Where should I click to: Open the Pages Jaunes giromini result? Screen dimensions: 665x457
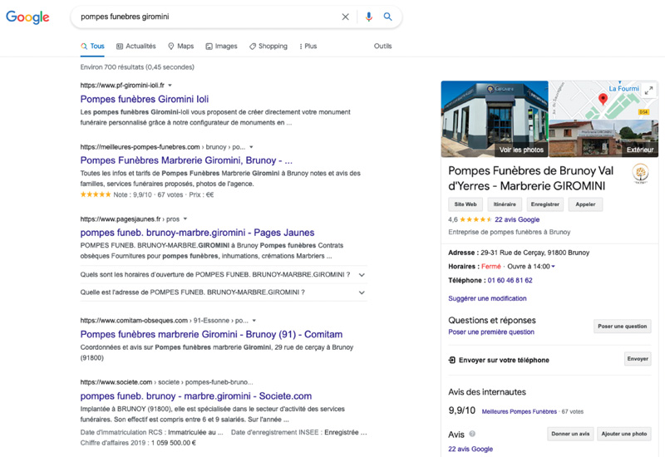[x=197, y=233]
